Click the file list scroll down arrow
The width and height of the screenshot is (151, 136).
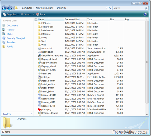147,115
